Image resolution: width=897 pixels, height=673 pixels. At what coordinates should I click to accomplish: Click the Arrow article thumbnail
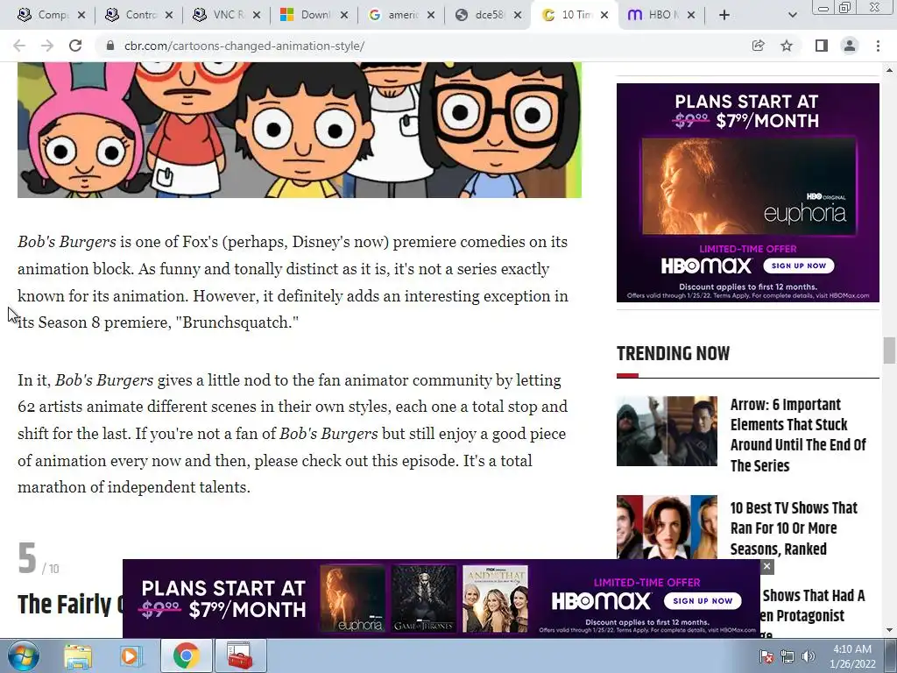pos(667,431)
